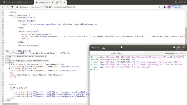Open the hiderefer owasp.org link
The width and height of the screenshot is (187, 105).
(58, 92)
